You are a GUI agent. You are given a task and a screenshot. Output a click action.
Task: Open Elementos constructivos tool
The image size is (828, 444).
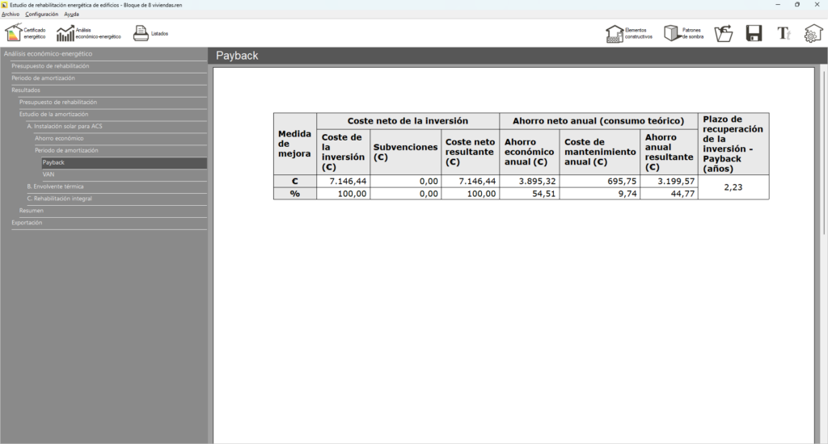coord(629,33)
